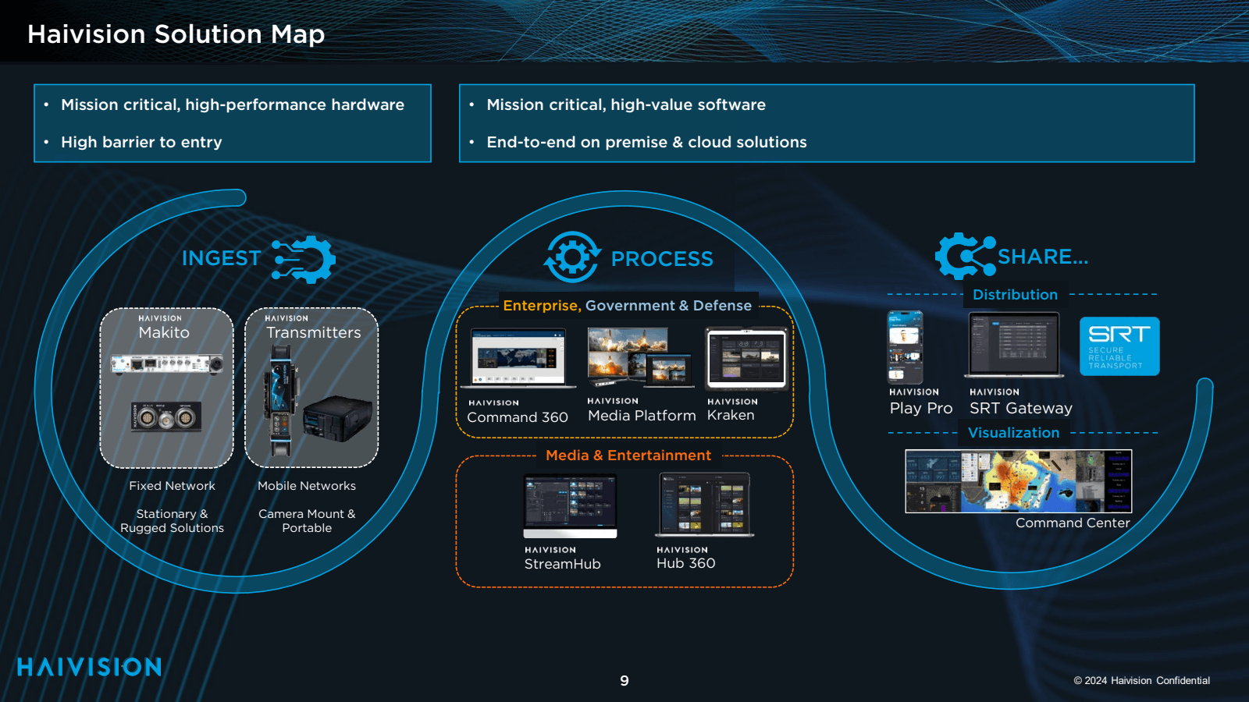Open the Play Pro phone screenshot
This screenshot has height=702, width=1249.
tap(905, 347)
